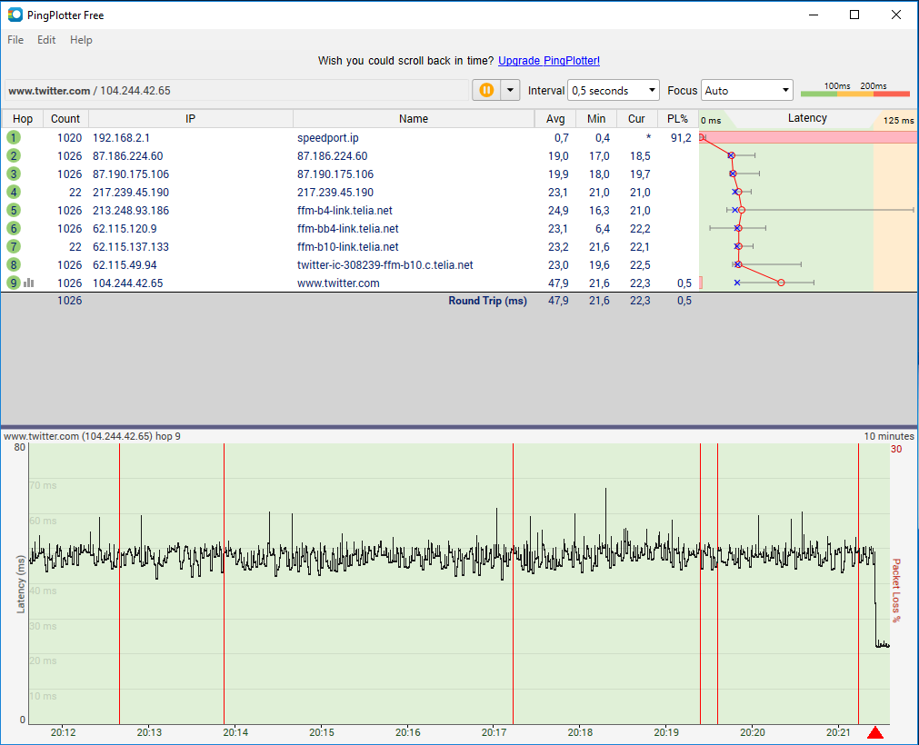The image size is (919, 745).
Task: Select IP cell 62.115.137.133
Action: pyautogui.click(x=131, y=246)
